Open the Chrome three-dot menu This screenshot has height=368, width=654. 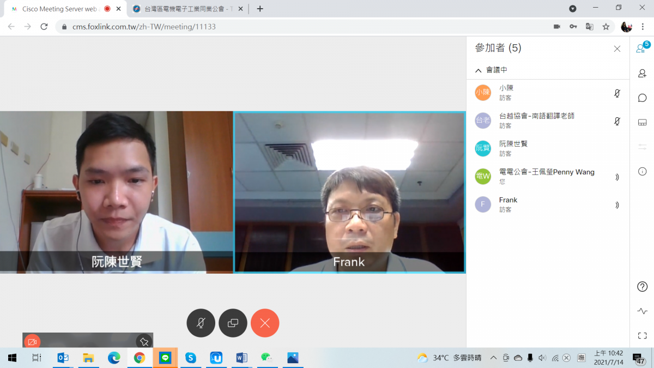[641, 26]
